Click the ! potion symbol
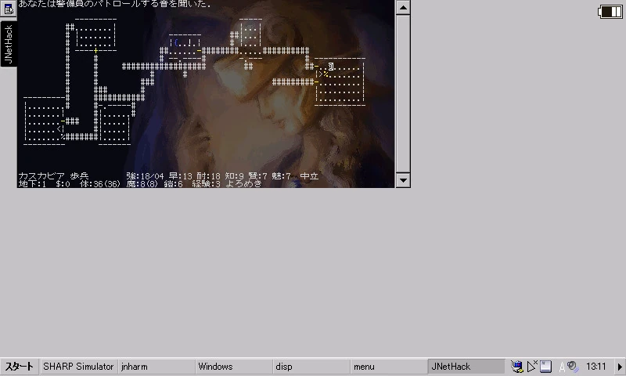The image size is (626, 376). tap(190, 43)
